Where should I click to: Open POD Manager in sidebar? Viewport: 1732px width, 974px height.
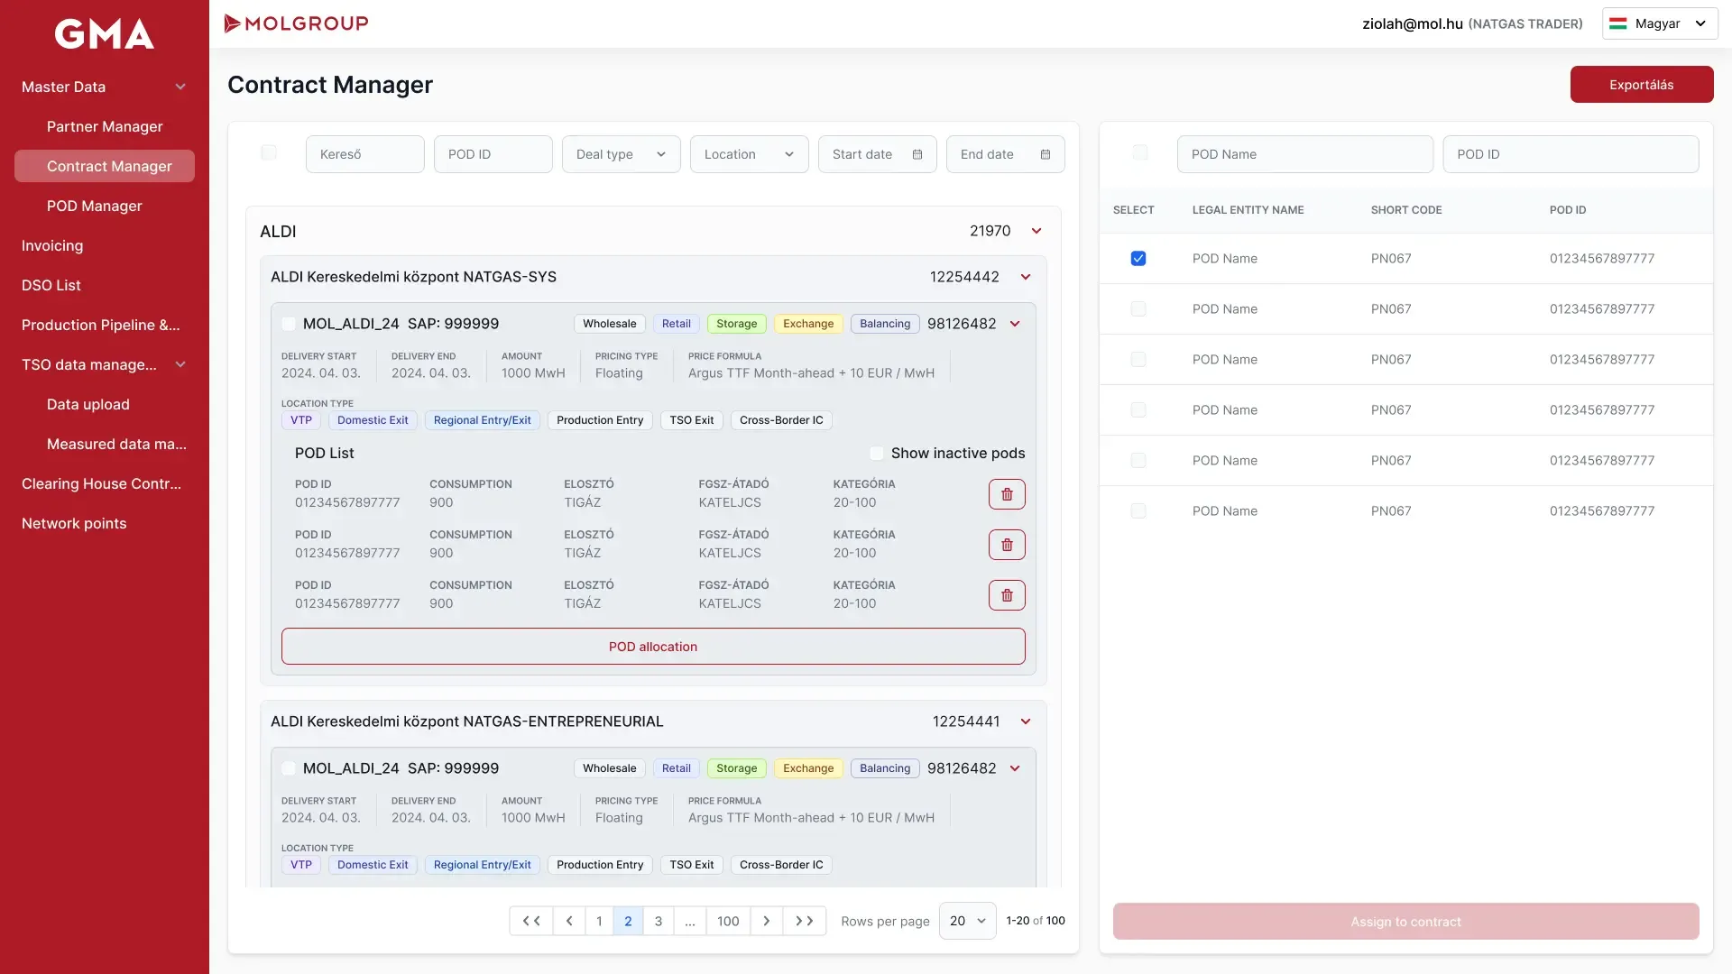(x=95, y=206)
